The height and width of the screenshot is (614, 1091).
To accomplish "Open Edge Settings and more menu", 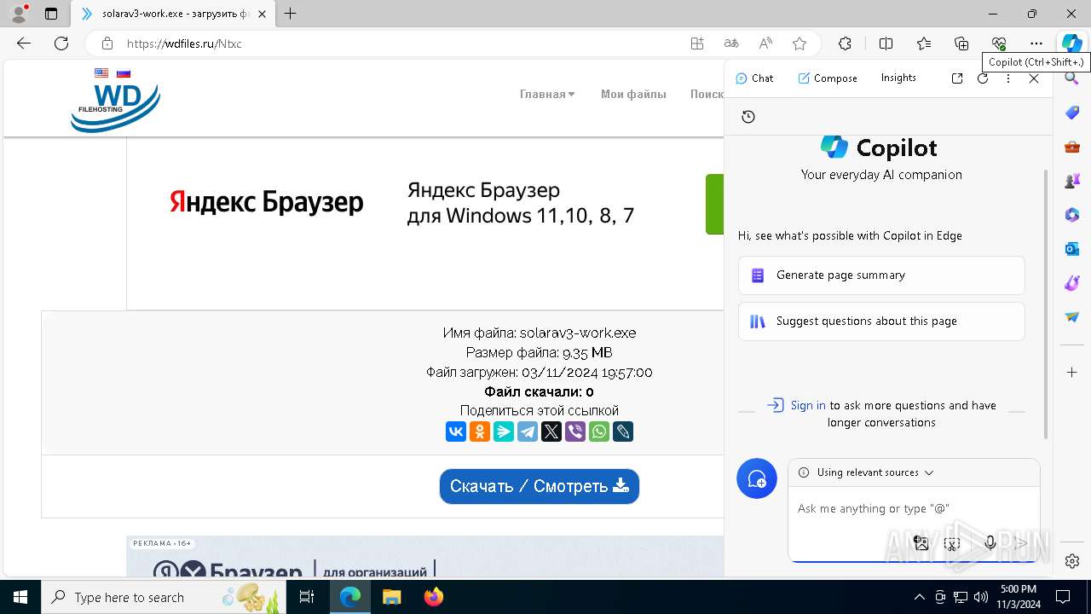I will [x=1036, y=43].
